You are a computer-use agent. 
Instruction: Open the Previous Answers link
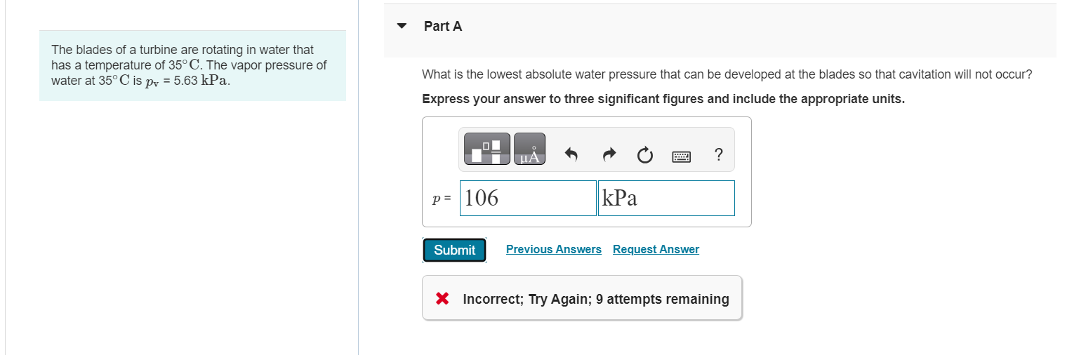(553, 250)
